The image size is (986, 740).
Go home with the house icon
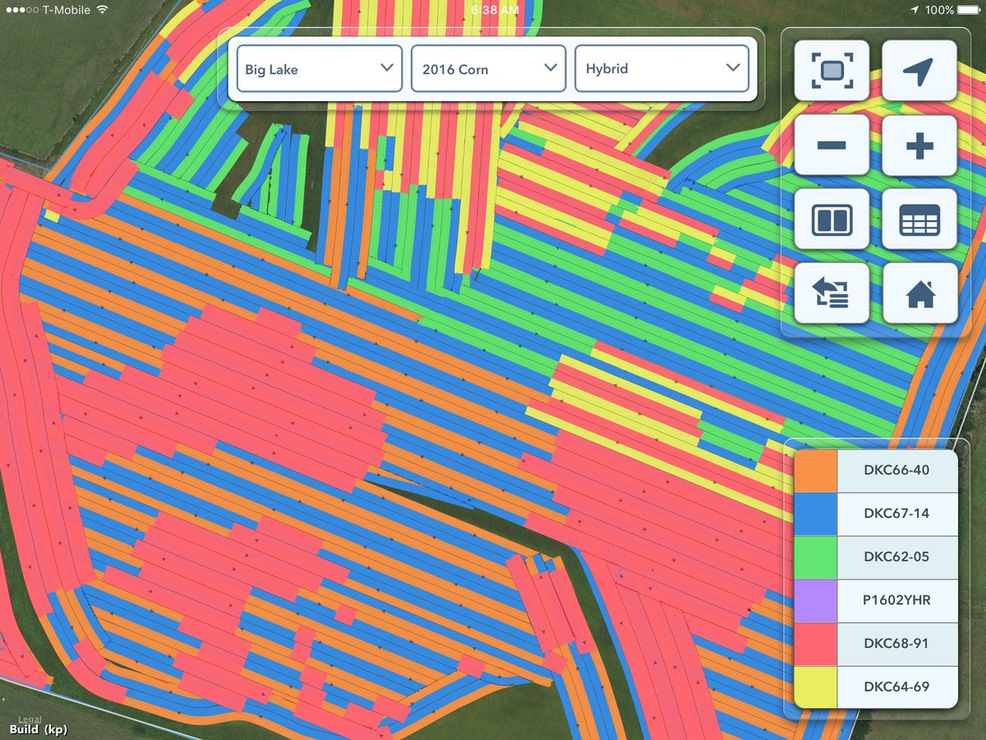click(x=919, y=294)
